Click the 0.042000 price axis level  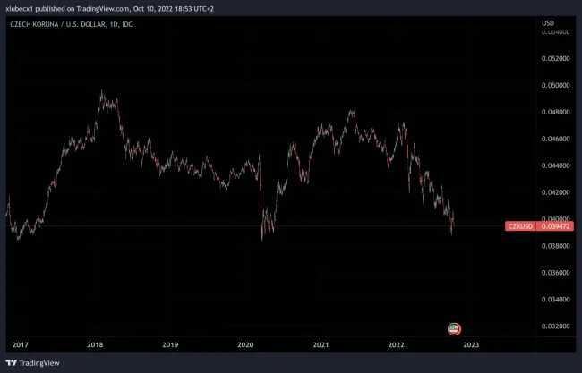[557, 192]
